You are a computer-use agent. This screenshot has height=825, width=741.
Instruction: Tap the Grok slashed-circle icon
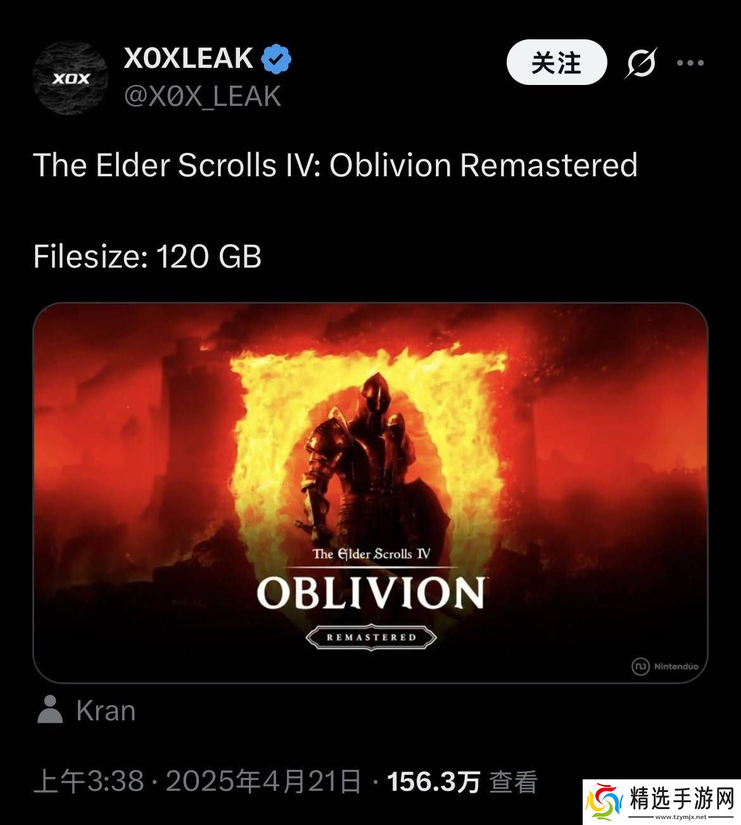642,63
